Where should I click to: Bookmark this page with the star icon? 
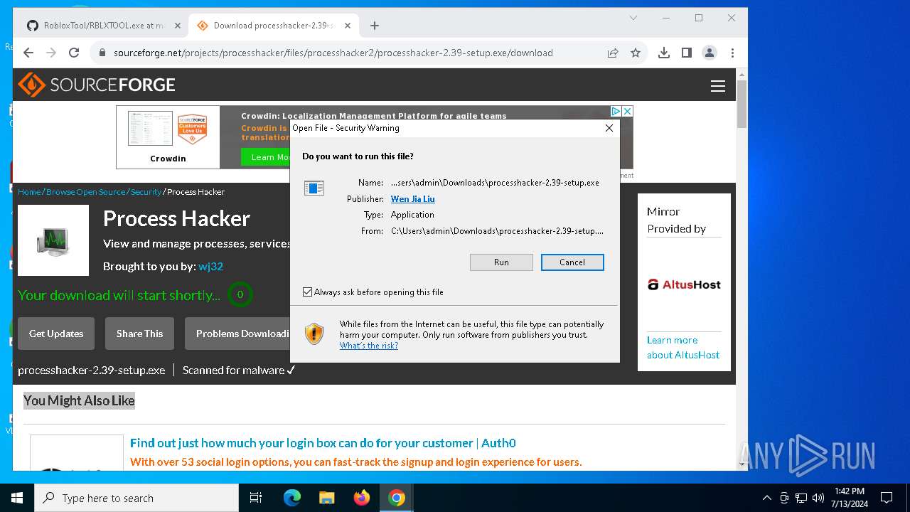pyautogui.click(x=636, y=53)
